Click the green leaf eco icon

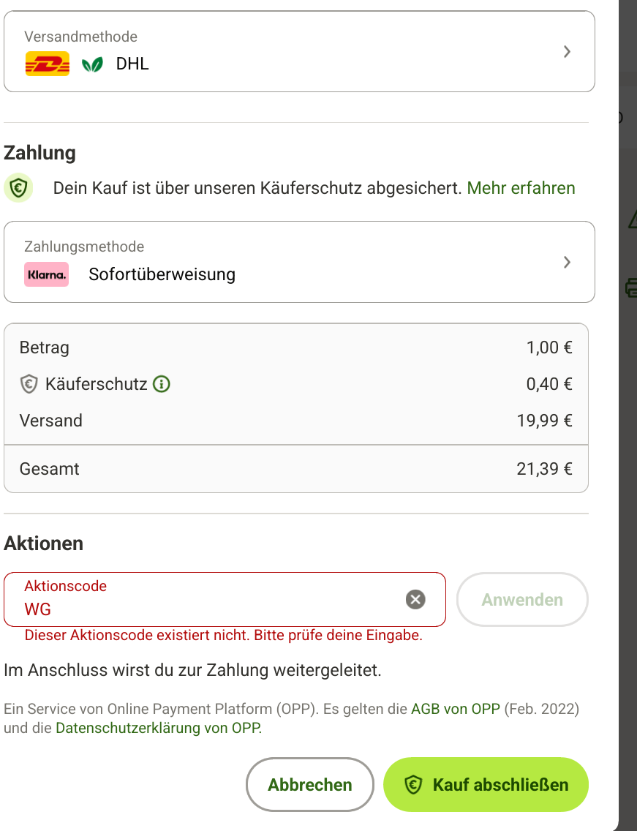click(92, 64)
